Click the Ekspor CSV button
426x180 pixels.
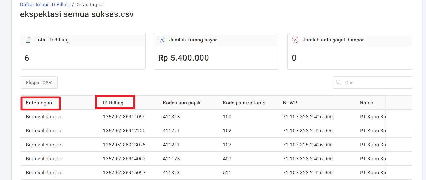pos(39,82)
